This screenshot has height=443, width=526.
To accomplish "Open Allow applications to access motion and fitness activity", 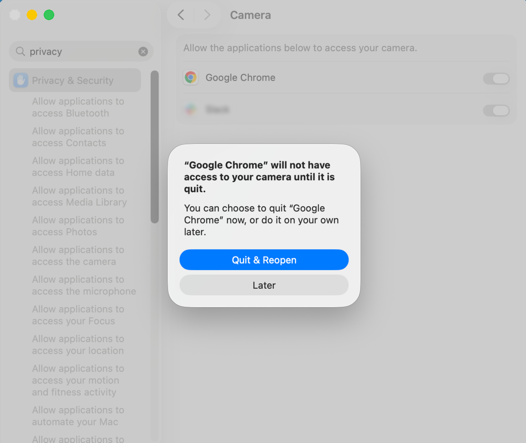I will tap(78, 380).
